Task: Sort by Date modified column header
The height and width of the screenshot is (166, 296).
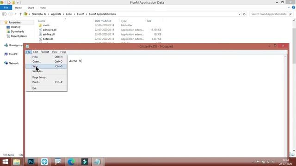Action: [103, 21]
